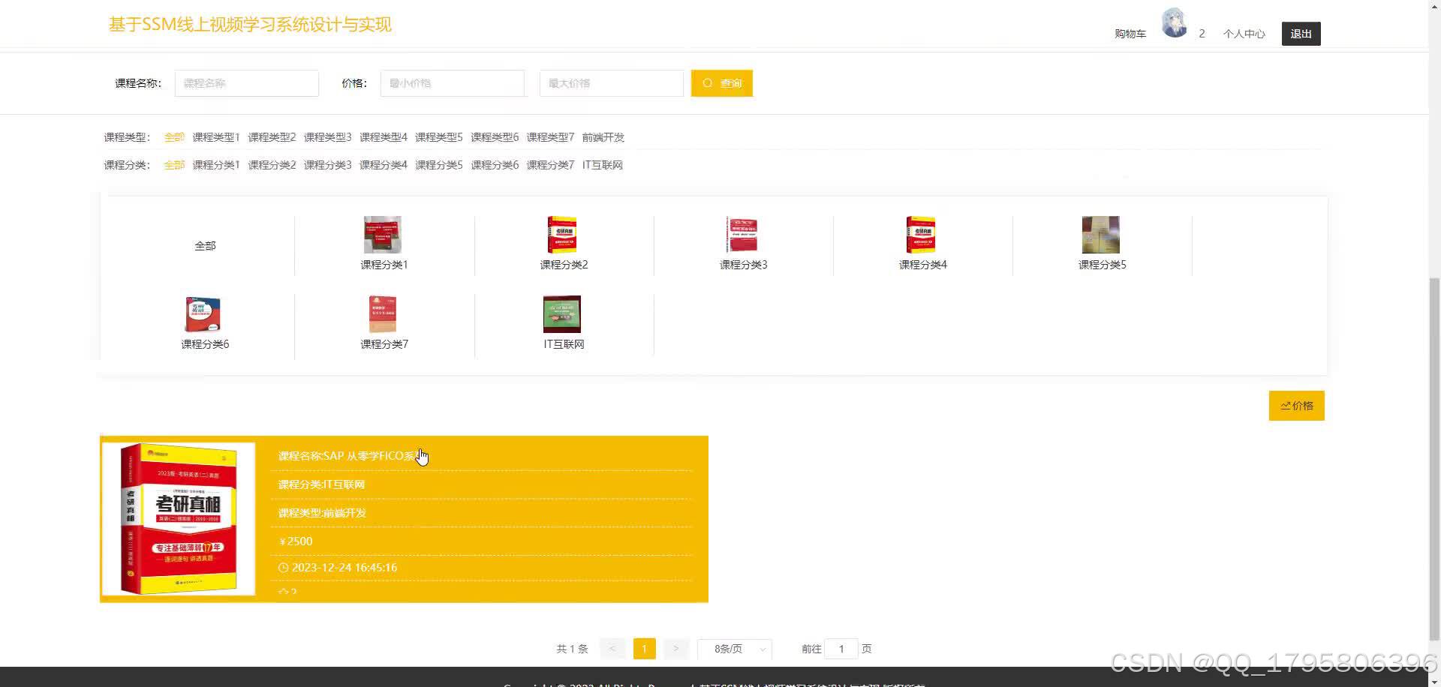
Task: Open the 课程分类7 category thumbnail
Action: pos(383,314)
